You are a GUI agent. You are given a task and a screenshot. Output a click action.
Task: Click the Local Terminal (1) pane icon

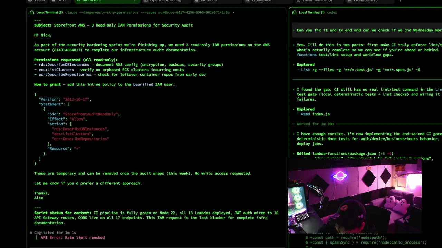(294, 12)
